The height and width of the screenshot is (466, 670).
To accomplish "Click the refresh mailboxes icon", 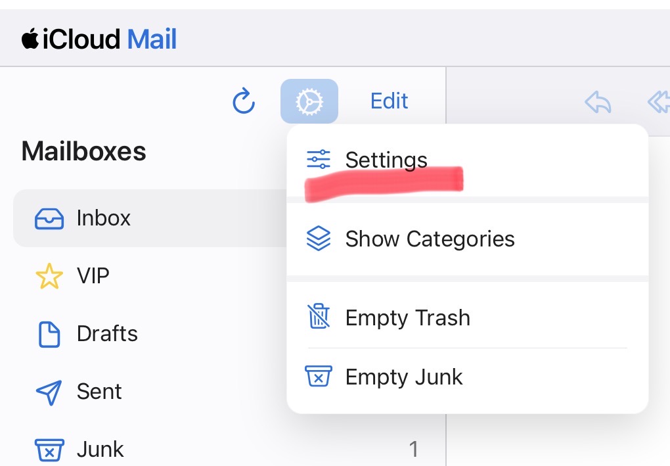I will 244,101.
